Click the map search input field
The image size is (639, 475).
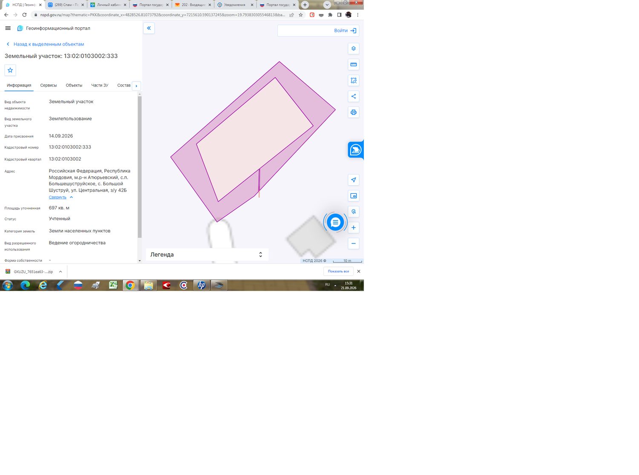(x=304, y=31)
